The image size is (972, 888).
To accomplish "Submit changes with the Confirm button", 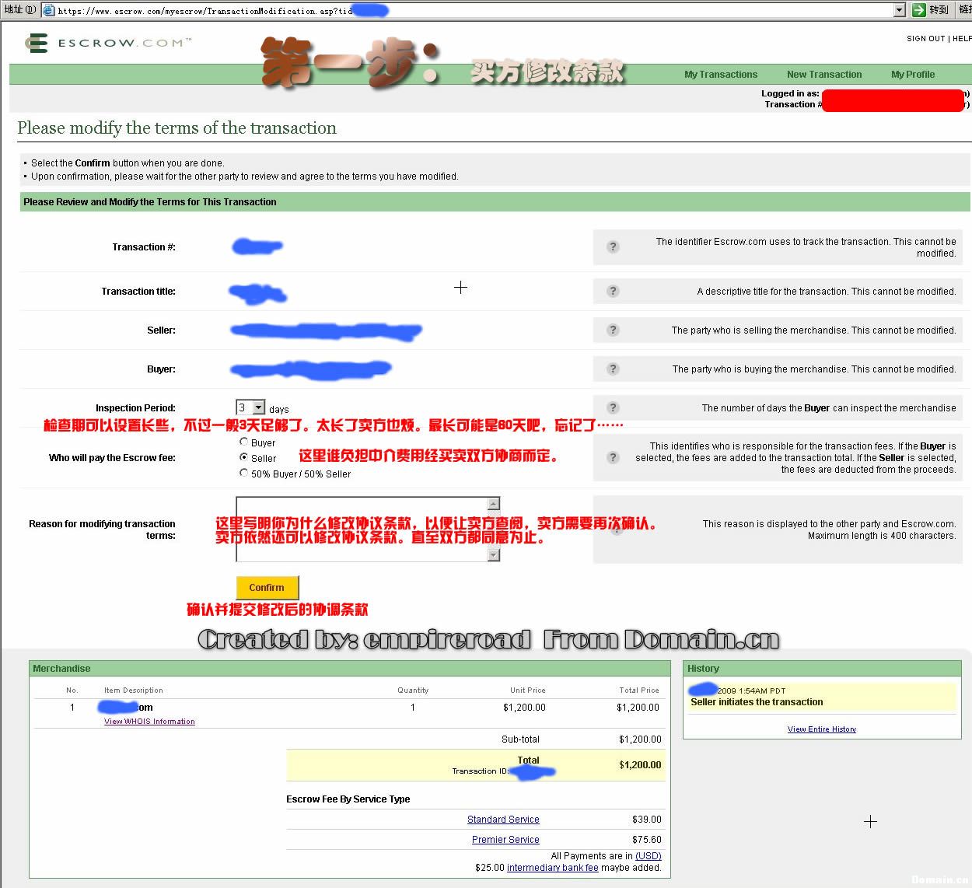I will [x=267, y=588].
